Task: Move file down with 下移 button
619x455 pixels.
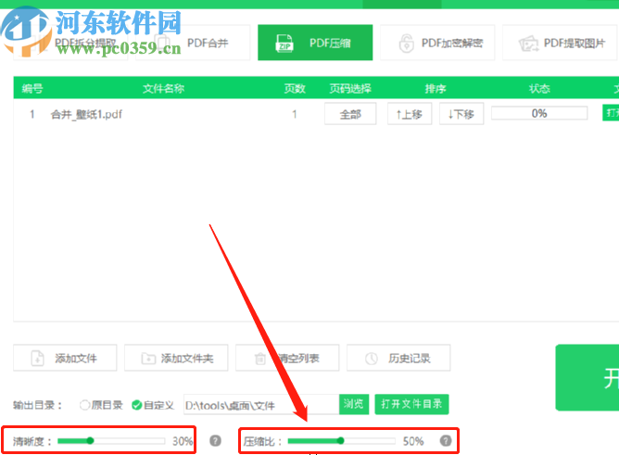Action: 461,114
